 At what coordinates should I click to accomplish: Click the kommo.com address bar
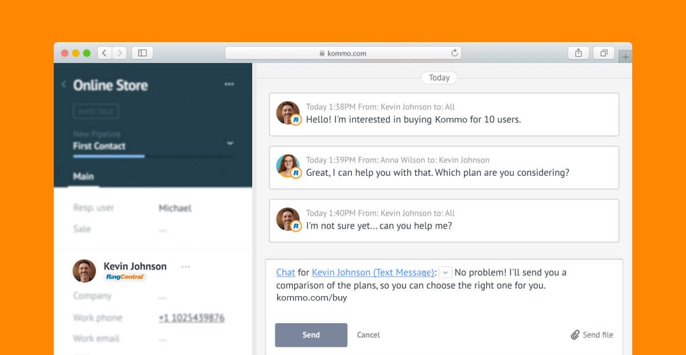tap(347, 53)
